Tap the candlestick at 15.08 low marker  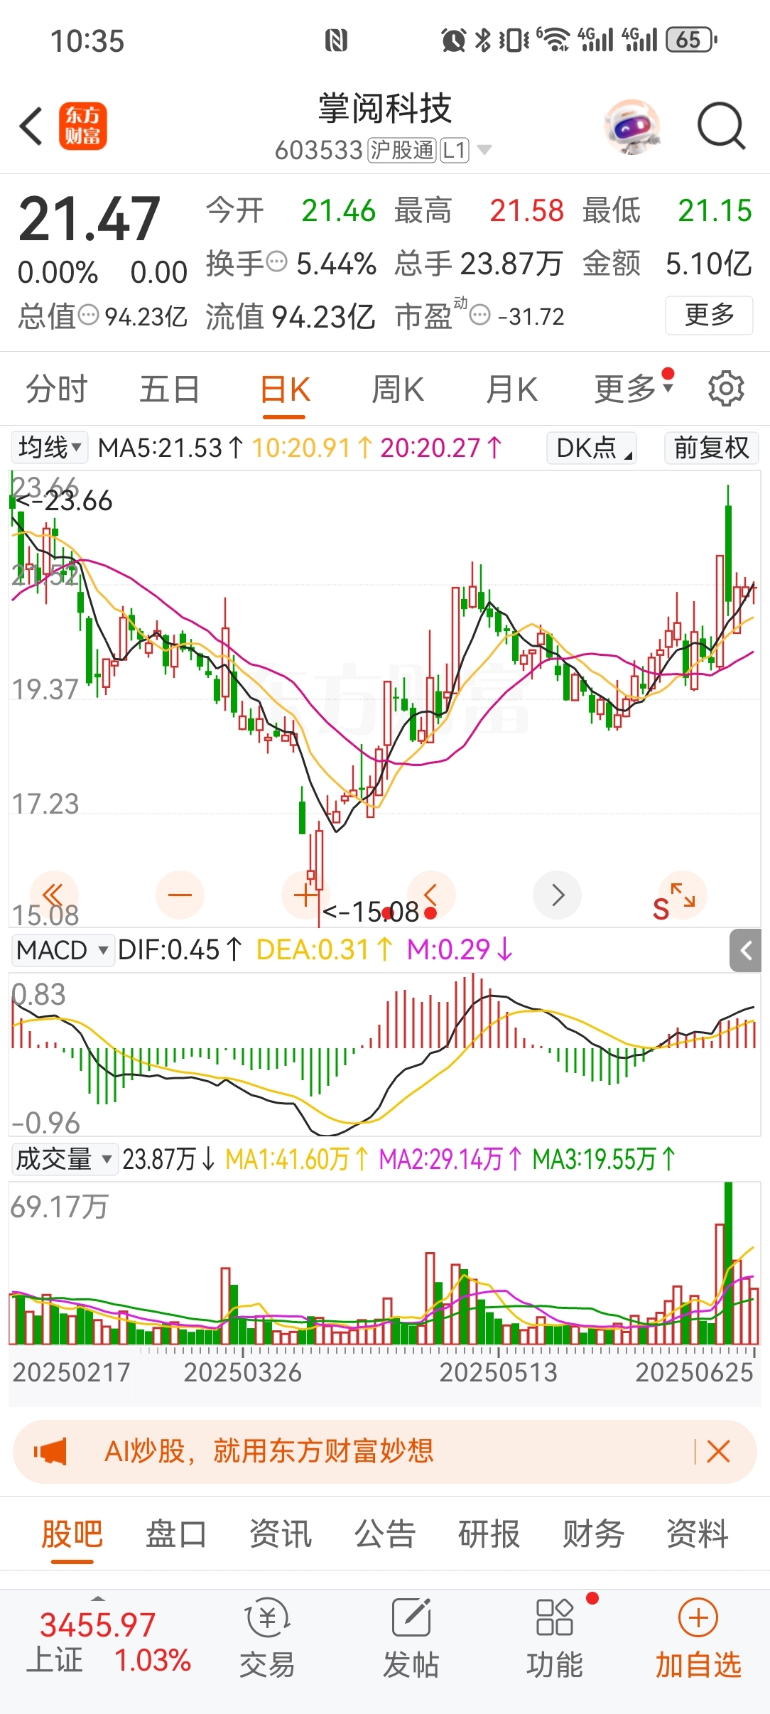click(319, 874)
